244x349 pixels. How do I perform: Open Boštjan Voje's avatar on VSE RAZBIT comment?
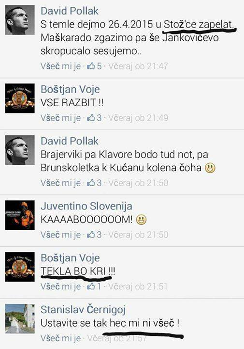(x=20, y=98)
